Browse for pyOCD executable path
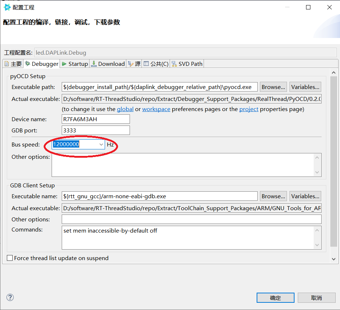 (x=273, y=87)
